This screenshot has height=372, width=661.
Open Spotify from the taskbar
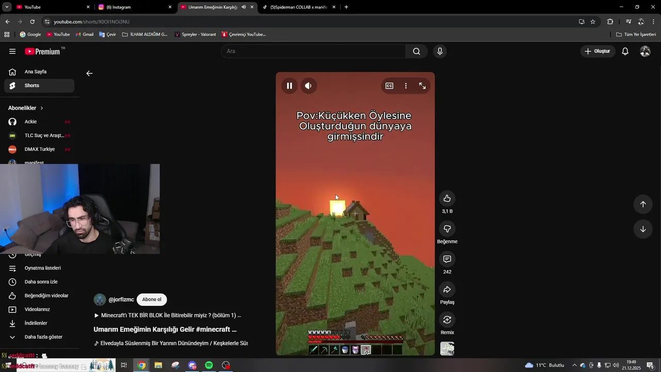(209, 365)
